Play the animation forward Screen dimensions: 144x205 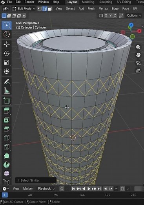(89, 189)
